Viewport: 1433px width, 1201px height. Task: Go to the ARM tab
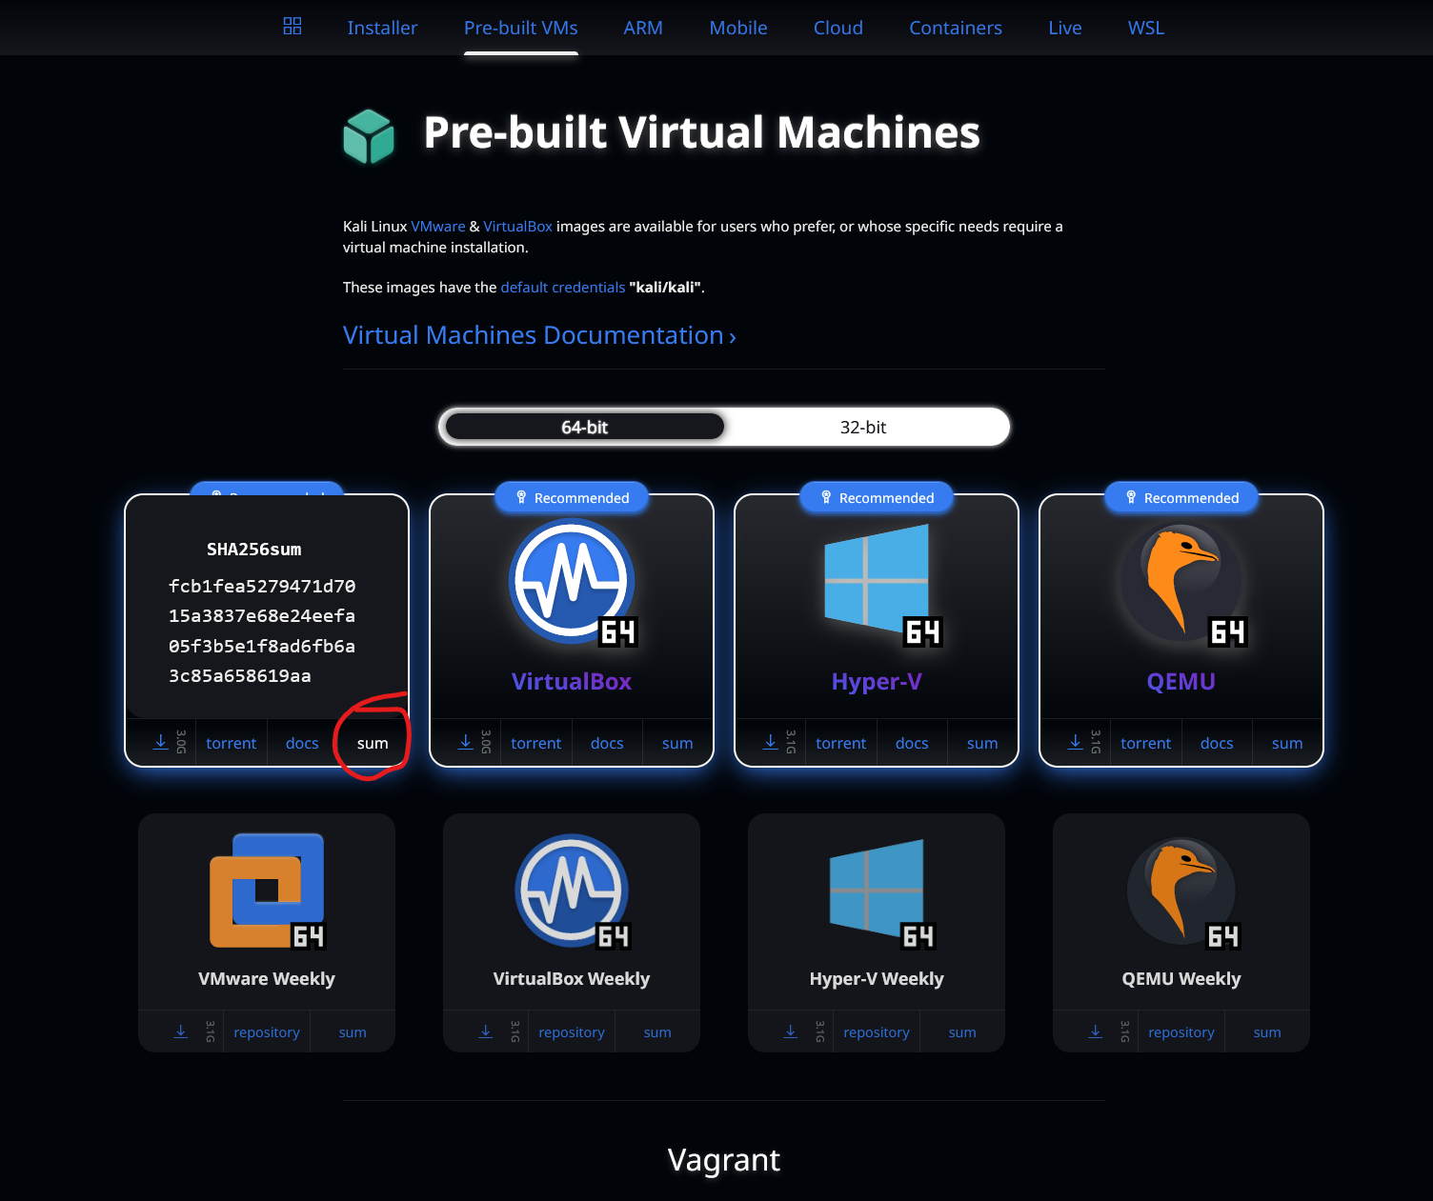tap(643, 28)
